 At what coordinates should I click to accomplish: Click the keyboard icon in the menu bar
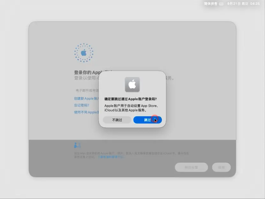[221, 4]
